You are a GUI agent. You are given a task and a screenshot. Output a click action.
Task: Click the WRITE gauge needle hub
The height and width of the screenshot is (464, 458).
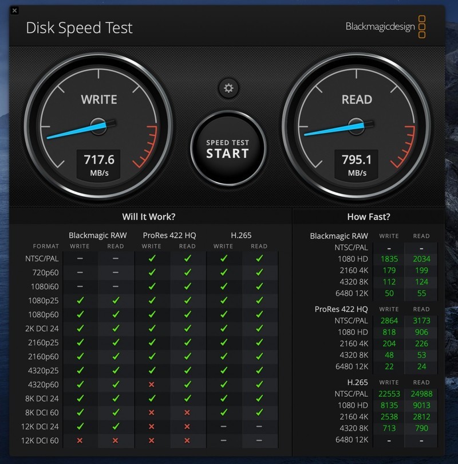[98, 125]
